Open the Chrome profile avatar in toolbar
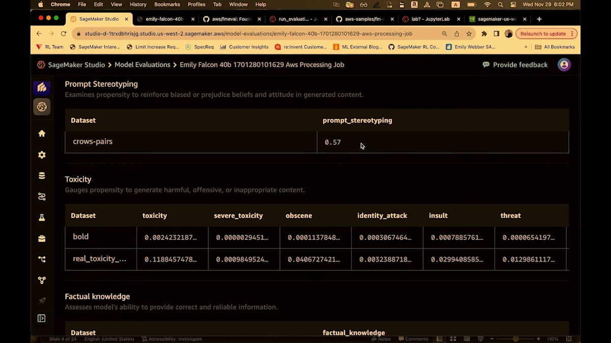The image size is (611, 343). click(x=509, y=34)
